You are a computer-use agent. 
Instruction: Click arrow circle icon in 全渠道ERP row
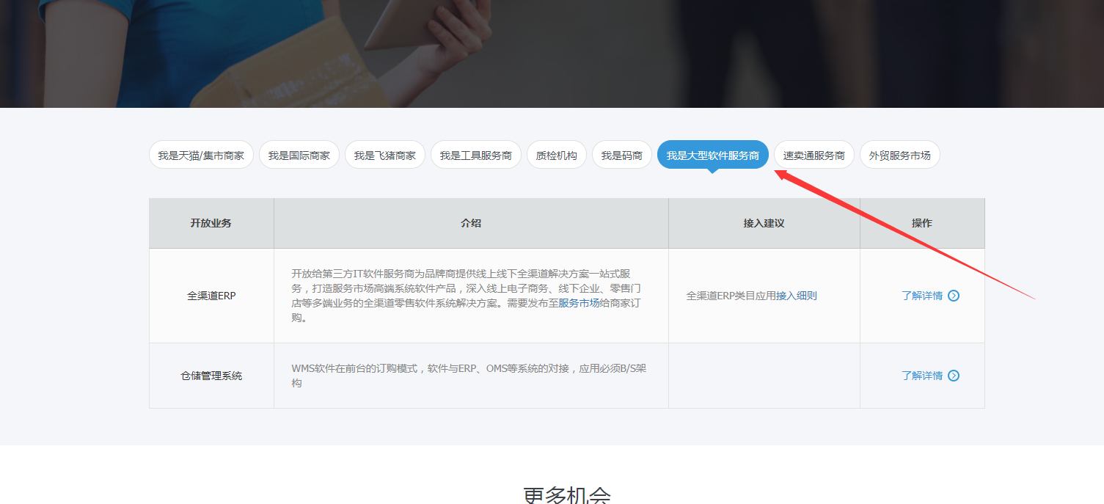point(954,296)
